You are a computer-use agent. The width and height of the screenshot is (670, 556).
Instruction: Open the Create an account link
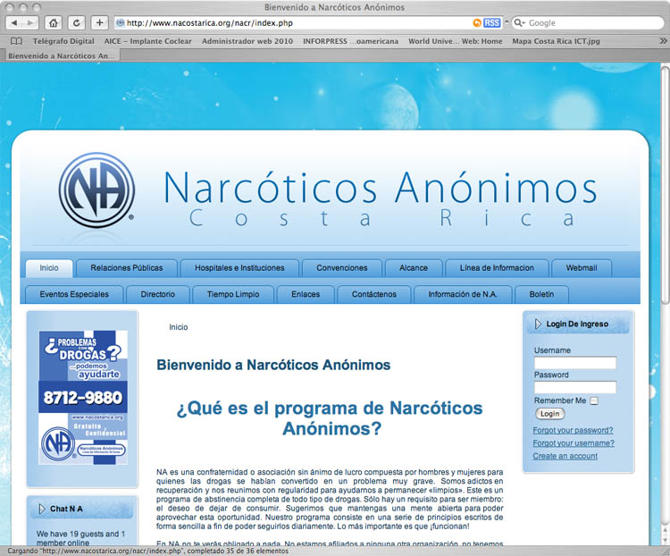[x=565, y=456]
